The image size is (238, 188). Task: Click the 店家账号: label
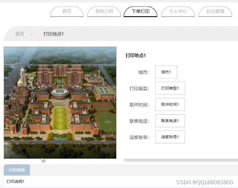point(139,137)
